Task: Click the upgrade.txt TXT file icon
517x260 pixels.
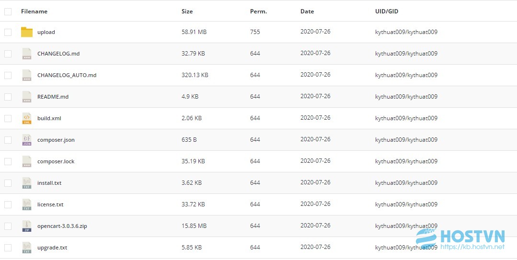Action: point(27,248)
